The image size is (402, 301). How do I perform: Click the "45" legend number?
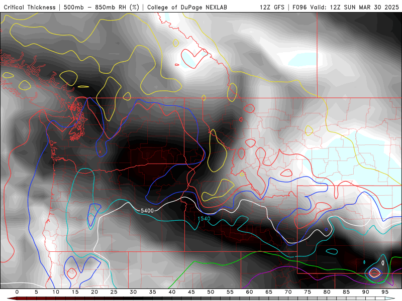click(191, 292)
